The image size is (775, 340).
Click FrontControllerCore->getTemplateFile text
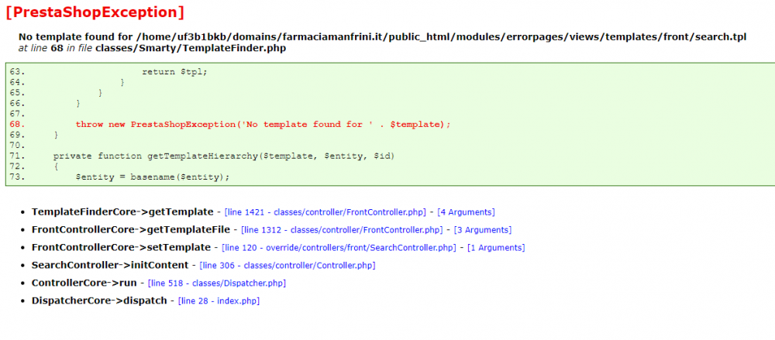point(130,230)
